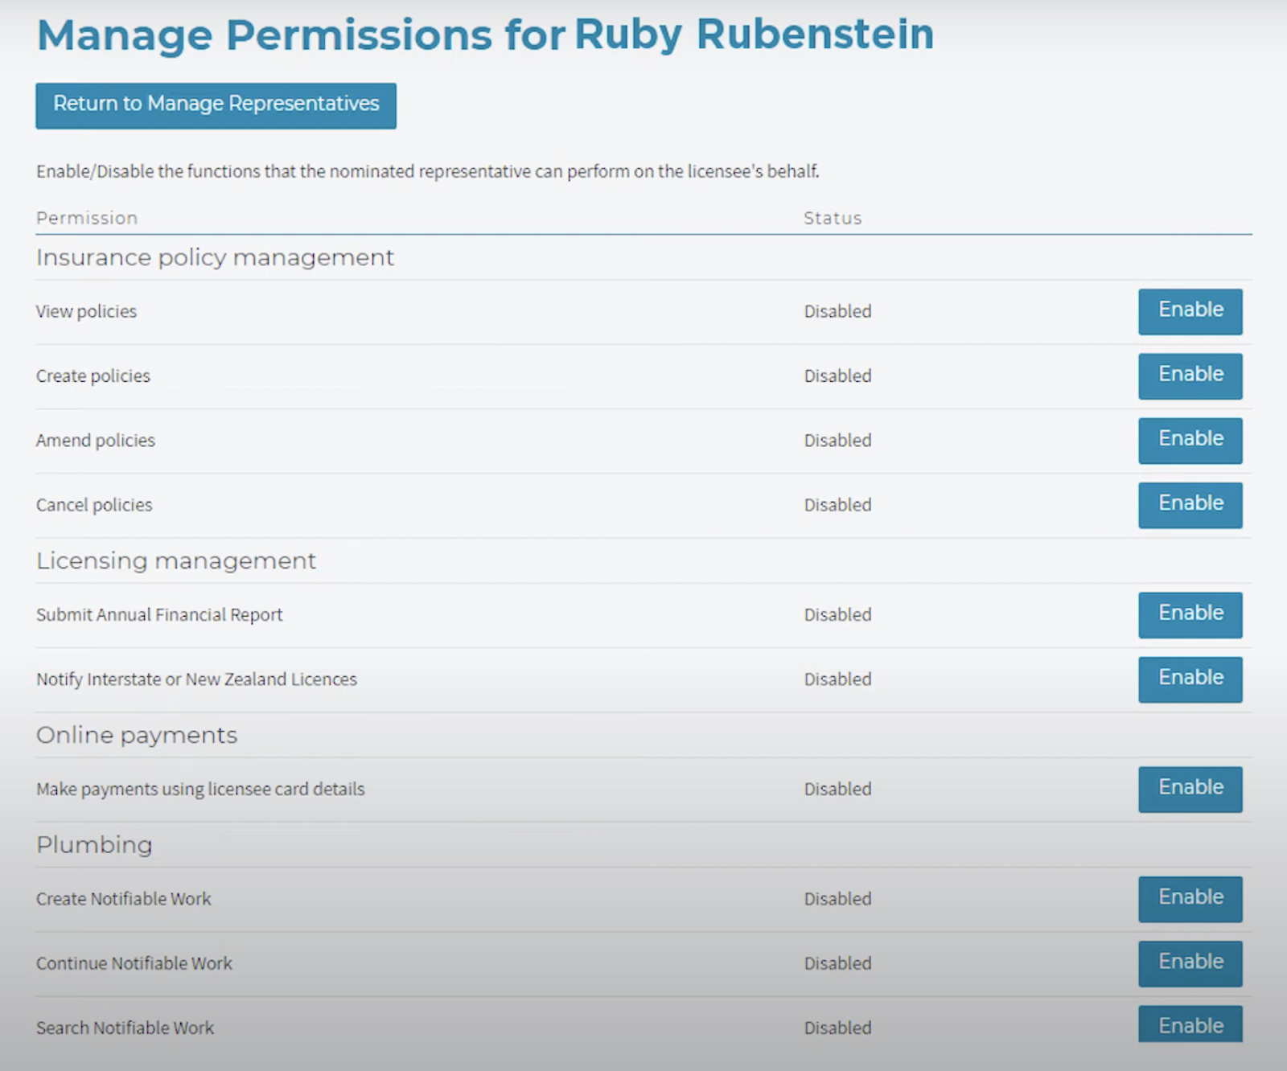Click Disabled status in Cancel policies row

pyautogui.click(x=837, y=504)
